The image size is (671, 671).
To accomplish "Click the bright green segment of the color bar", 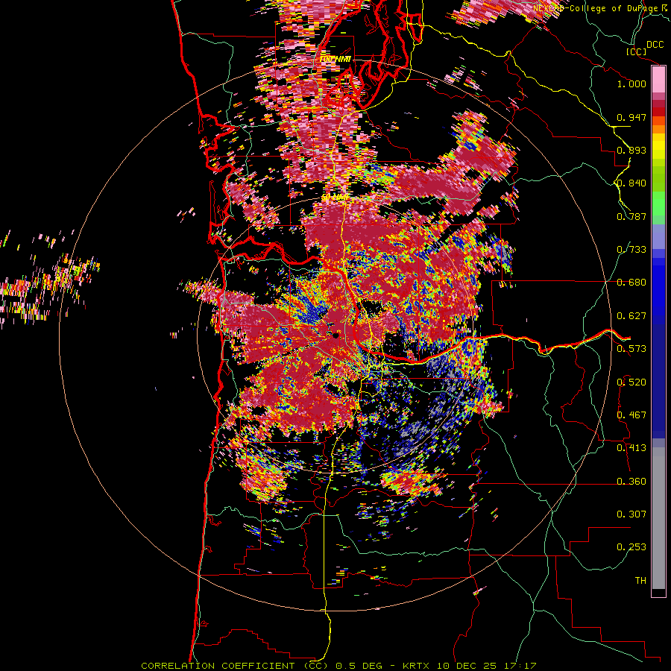I will point(658,204).
